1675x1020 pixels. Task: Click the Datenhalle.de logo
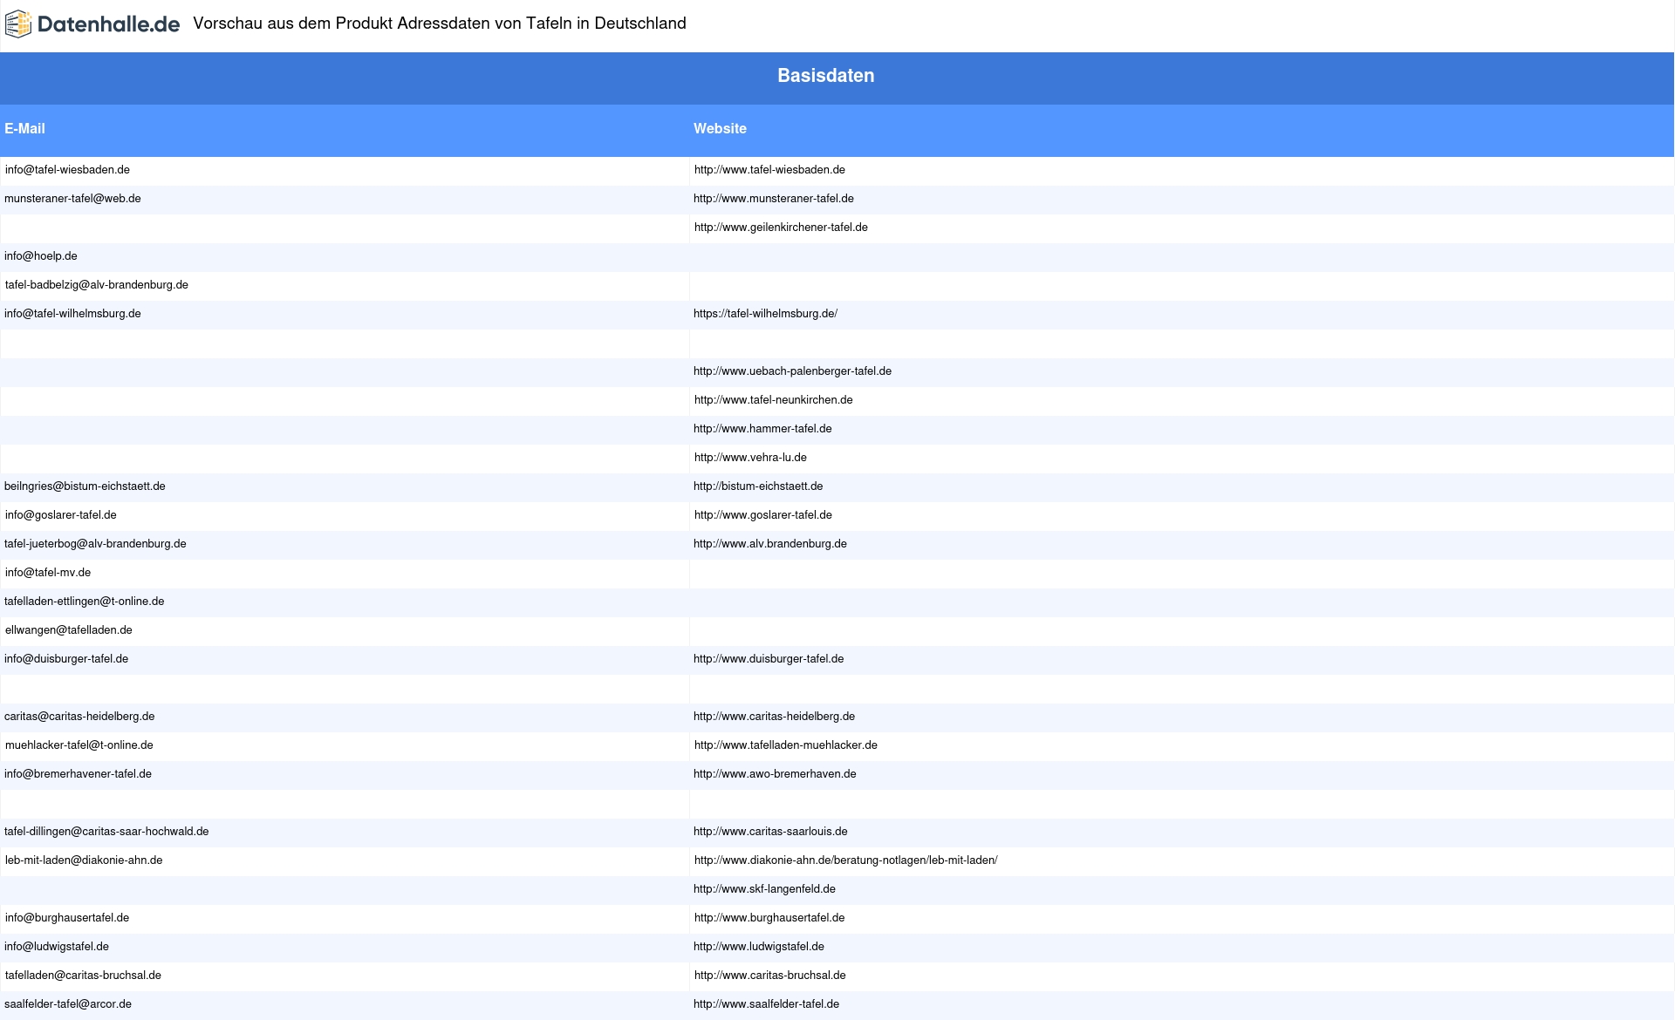[x=92, y=24]
